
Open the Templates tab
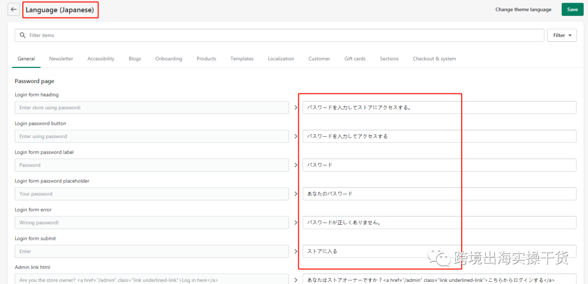(x=242, y=59)
